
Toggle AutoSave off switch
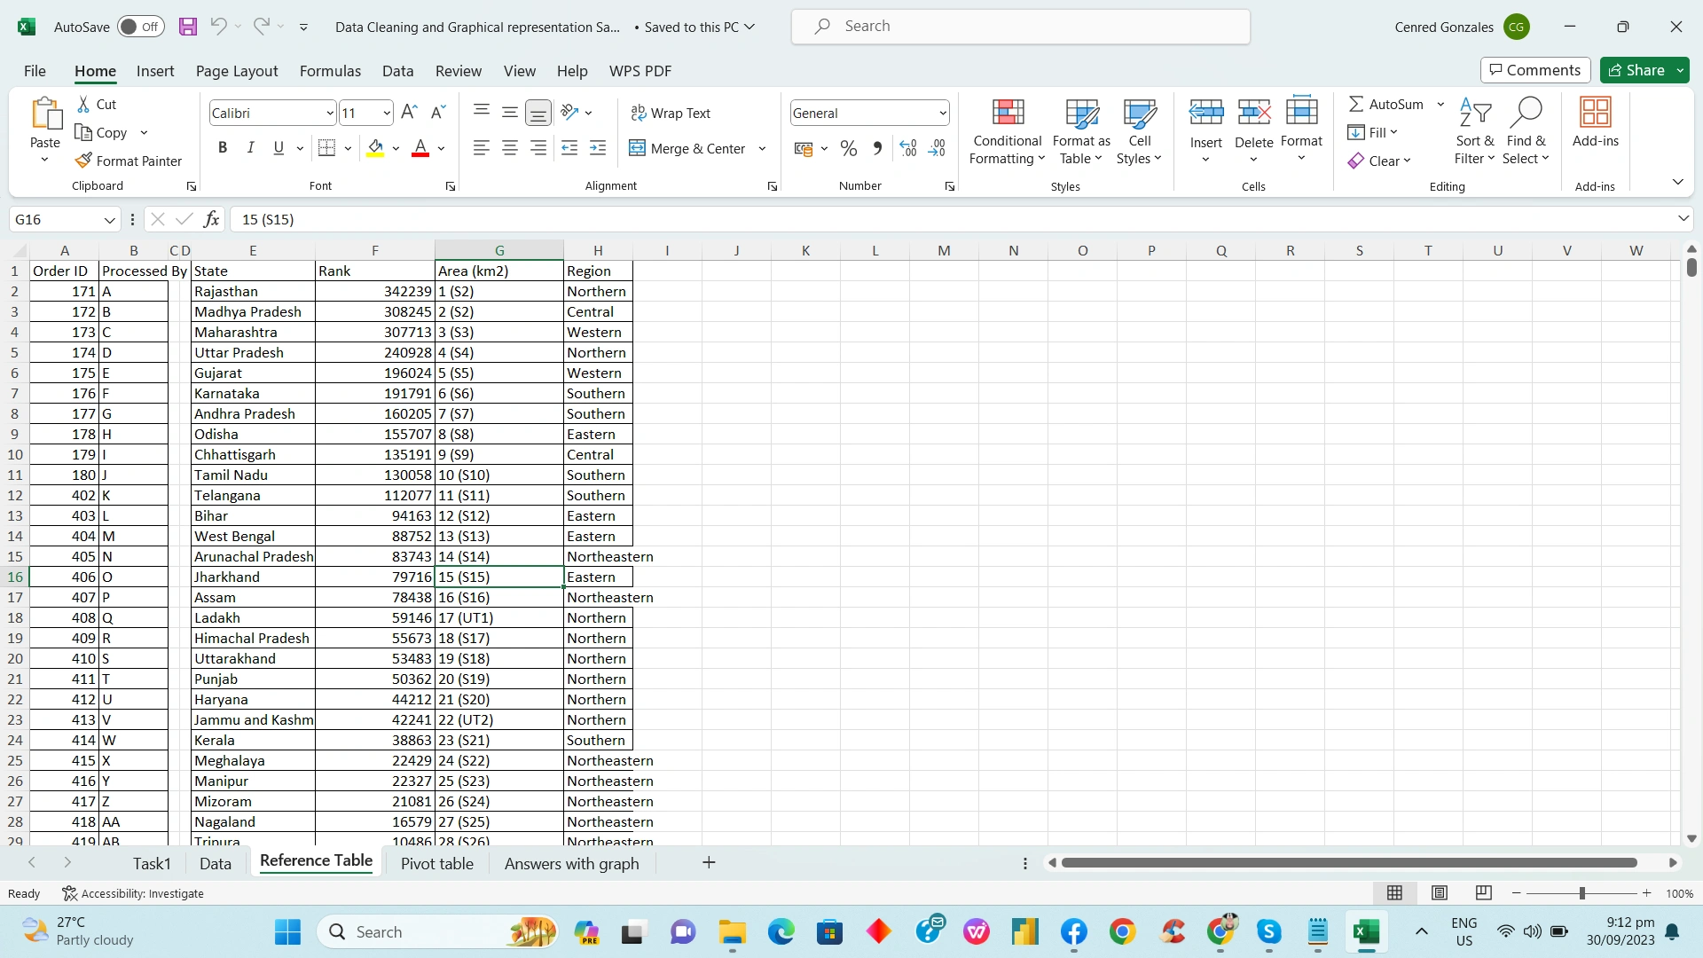139,27
